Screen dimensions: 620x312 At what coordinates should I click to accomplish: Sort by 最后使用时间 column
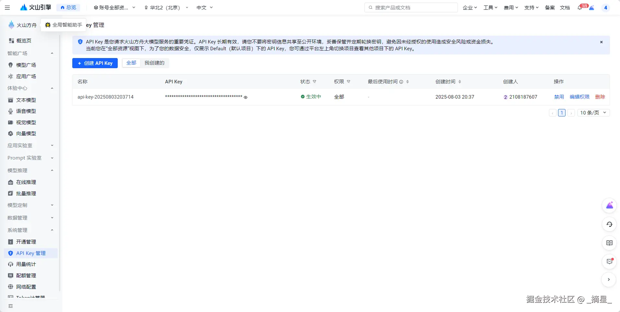point(408,82)
